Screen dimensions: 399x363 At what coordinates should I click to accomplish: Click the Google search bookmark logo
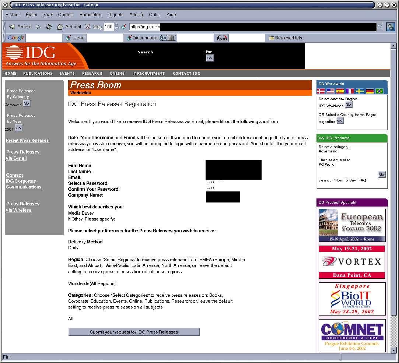pyautogui.click(x=16, y=38)
